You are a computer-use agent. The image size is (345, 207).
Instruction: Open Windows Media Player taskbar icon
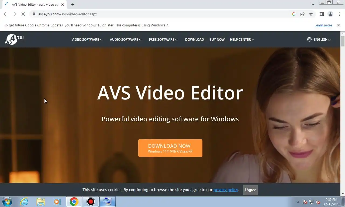pos(57,202)
